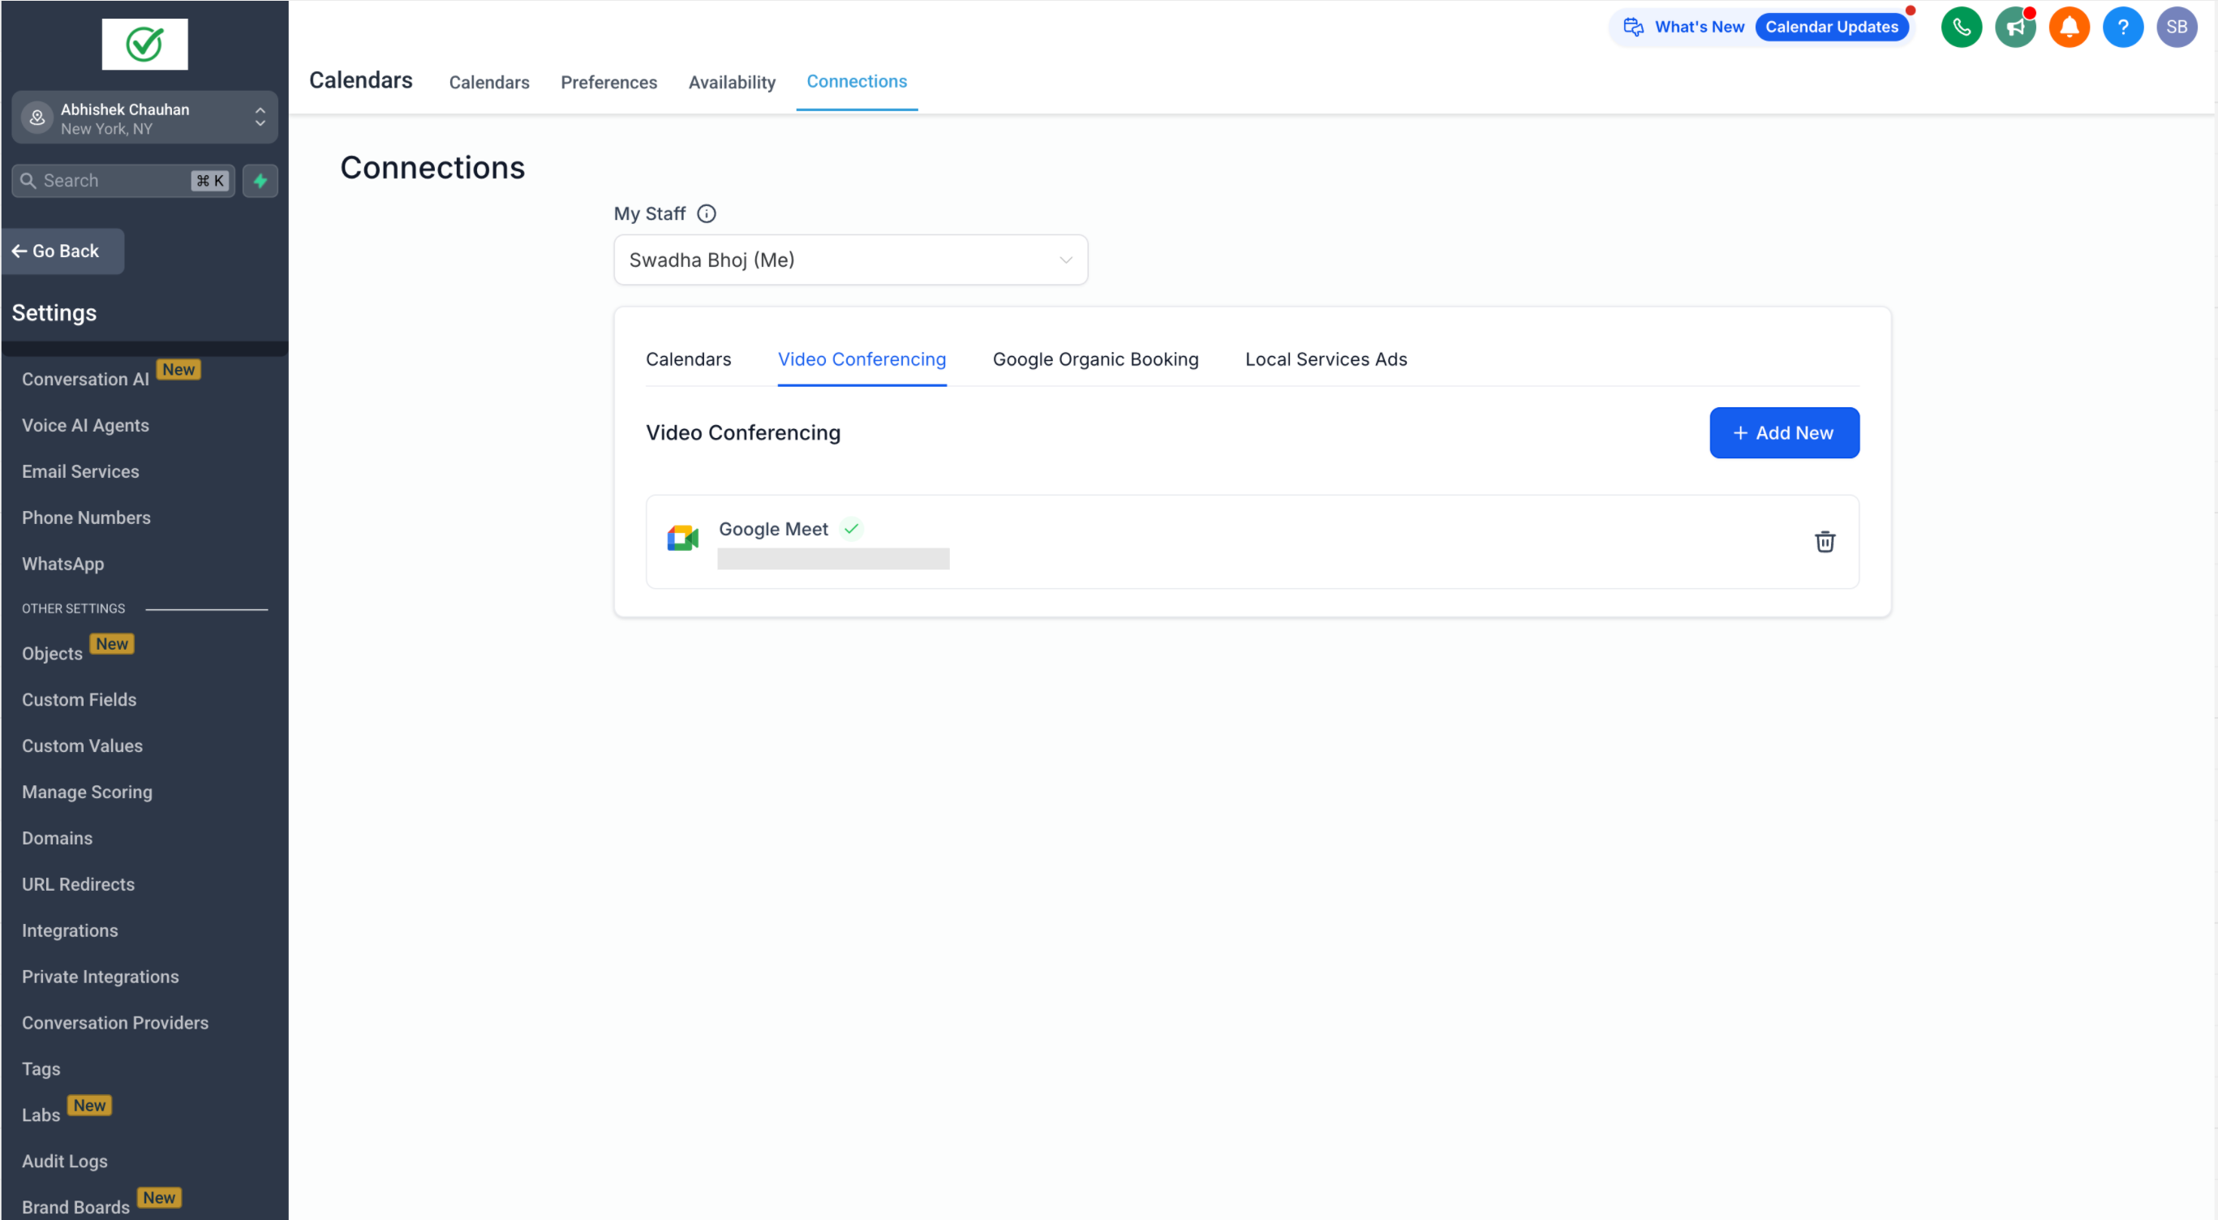Click the Google Meet connected checkmark
Image resolution: width=2218 pixels, height=1220 pixels.
click(x=851, y=529)
